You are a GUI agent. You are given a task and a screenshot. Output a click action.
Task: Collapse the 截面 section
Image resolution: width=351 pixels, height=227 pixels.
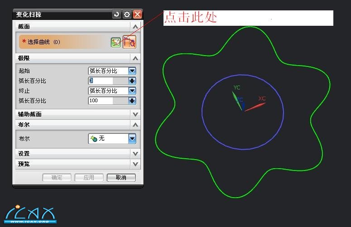[135, 27]
